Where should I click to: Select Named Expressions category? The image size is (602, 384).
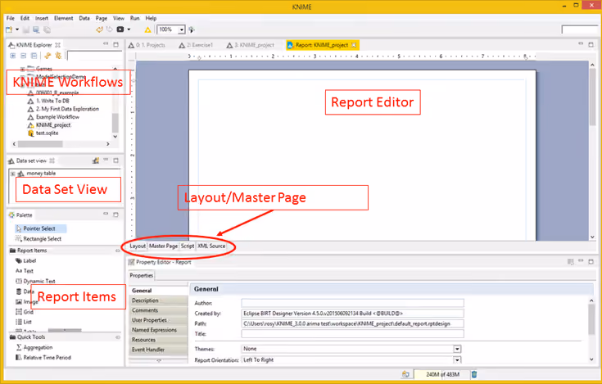click(x=158, y=330)
